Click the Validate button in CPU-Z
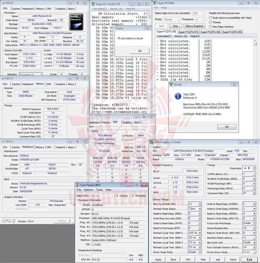The width and height of the screenshot is (260, 263). pyautogui.click(x=61, y=221)
